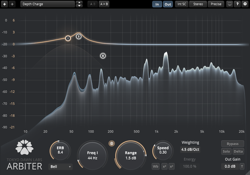Click the Range 1.5 dB knob

[131, 155]
